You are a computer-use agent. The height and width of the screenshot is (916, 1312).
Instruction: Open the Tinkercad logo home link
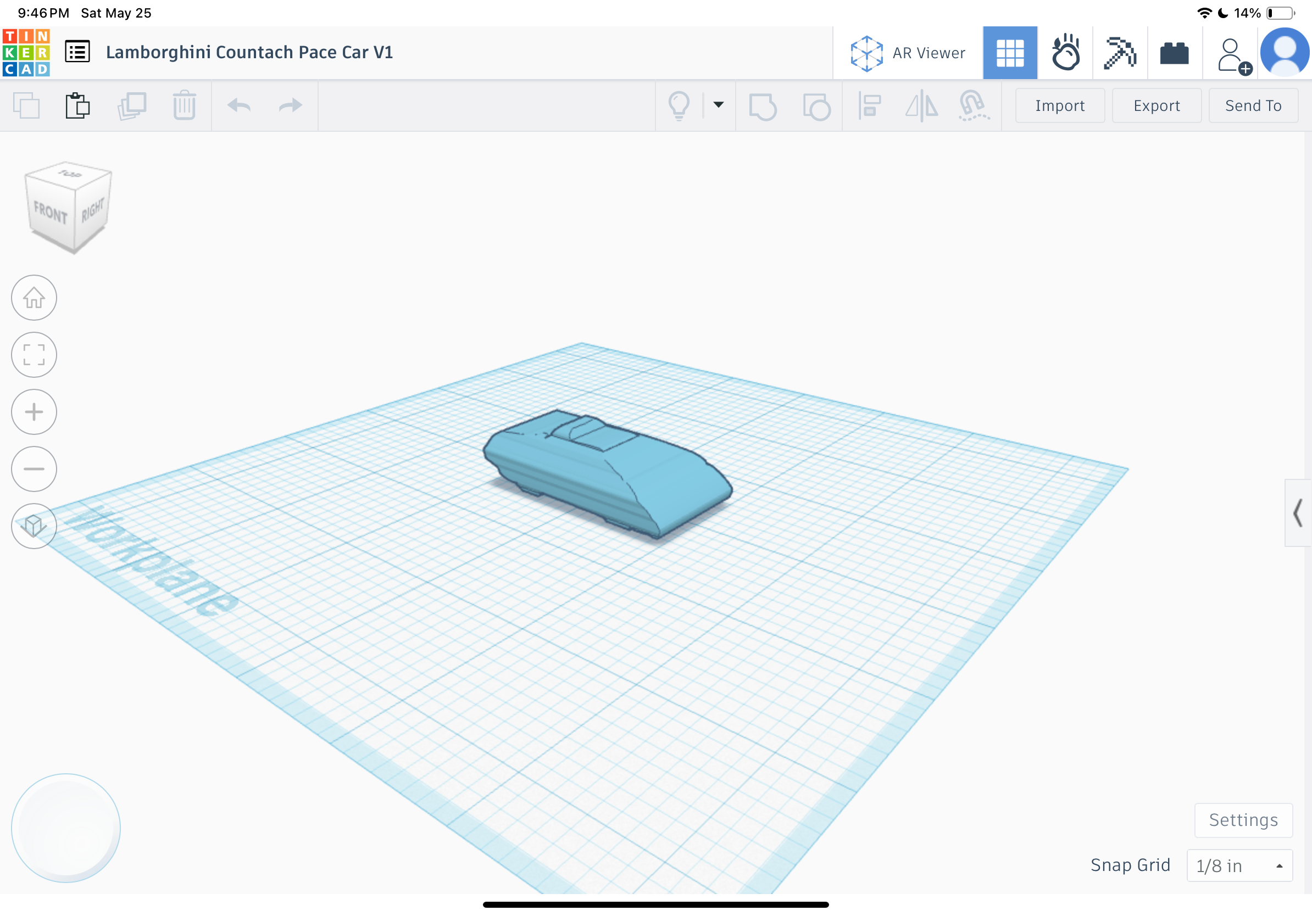coord(26,53)
